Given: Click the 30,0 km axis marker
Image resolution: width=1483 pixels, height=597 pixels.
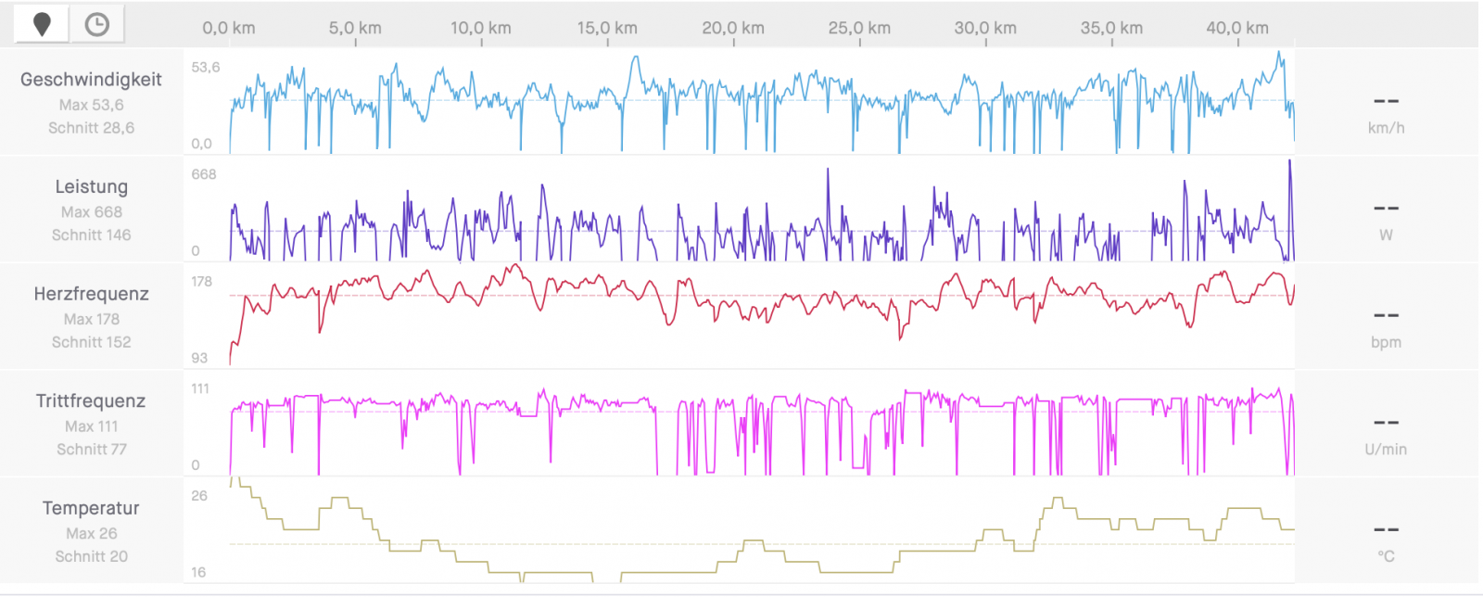Looking at the screenshot, I should [985, 28].
